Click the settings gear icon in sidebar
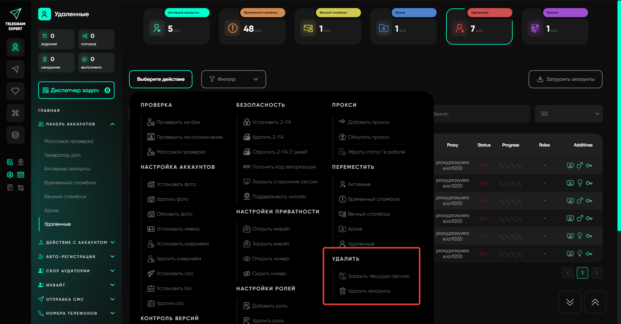This screenshot has width=621, height=324. point(10,175)
